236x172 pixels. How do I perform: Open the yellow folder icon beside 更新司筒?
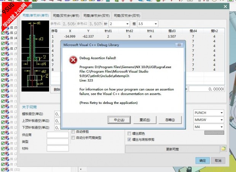click(x=223, y=149)
